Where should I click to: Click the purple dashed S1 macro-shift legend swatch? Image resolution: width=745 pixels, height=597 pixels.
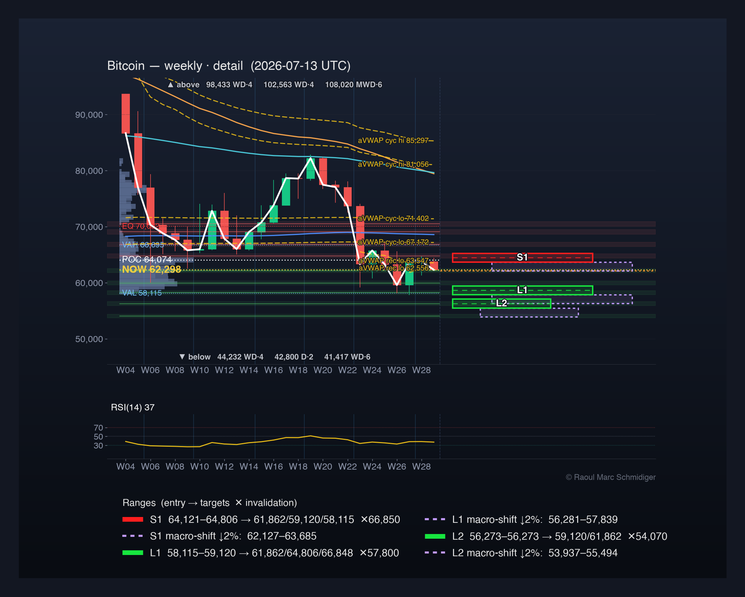(133, 536)
